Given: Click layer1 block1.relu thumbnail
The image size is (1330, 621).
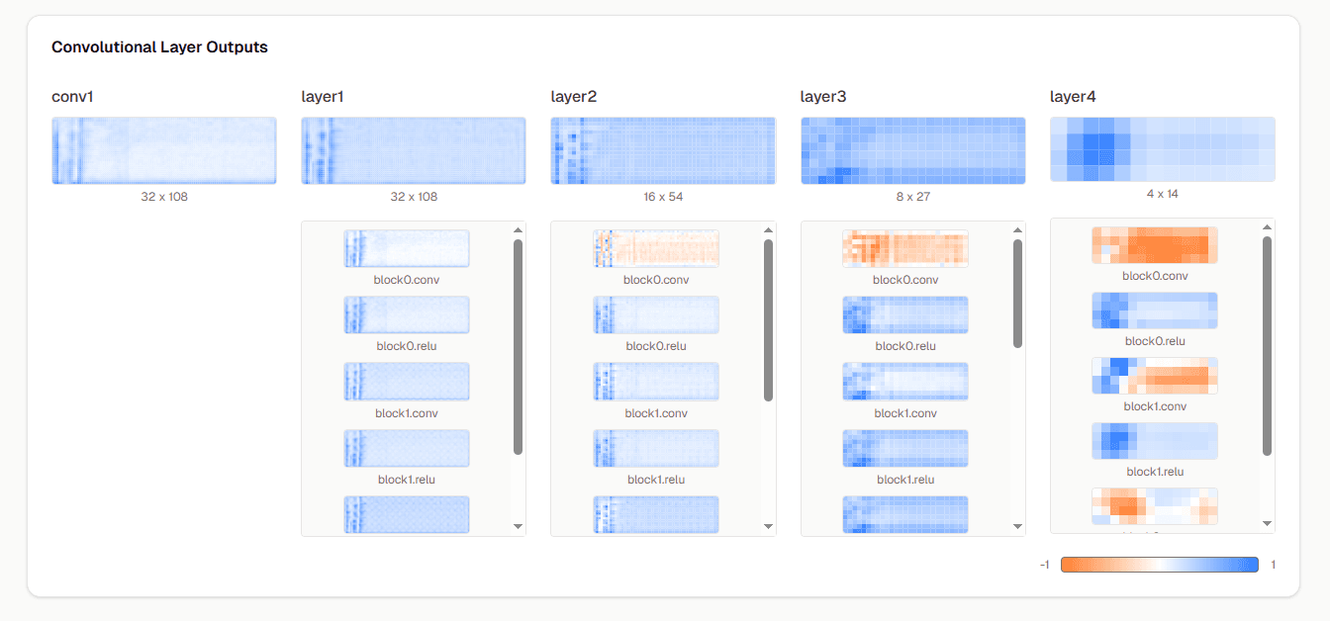Looking at the screenshot, I should [x=407, y=448].
